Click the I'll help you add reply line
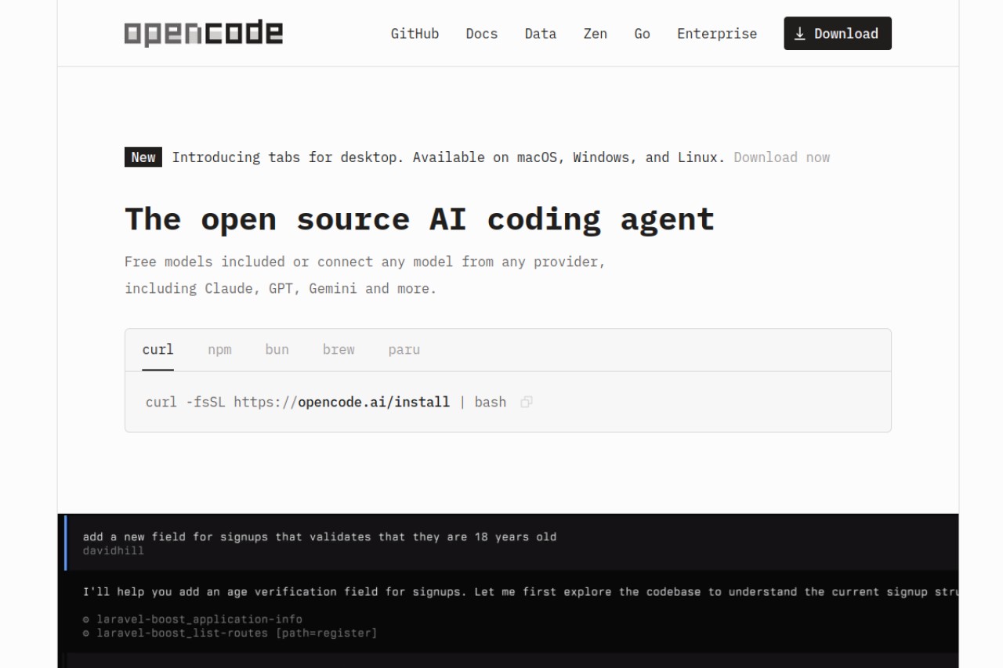The width and height of the screenshot is (1003, 668). [x=520, y=591]
